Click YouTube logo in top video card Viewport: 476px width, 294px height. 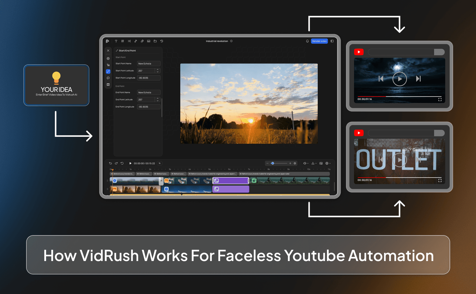(x=359, y=52)
